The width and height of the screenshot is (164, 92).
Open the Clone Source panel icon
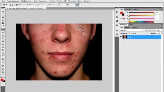coord(117,25)
